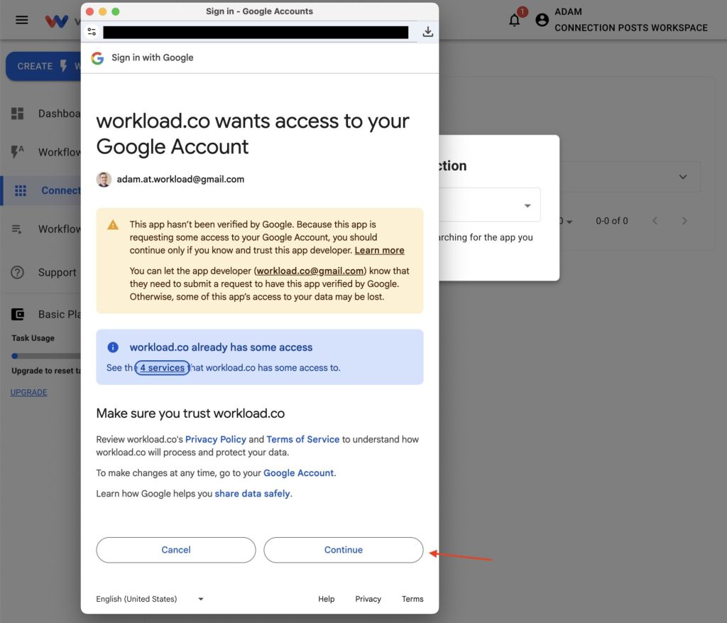Viewport: 727px width, 623px height.
Task: Click the Sign in with Google header text
Action: tap(152, 58)
